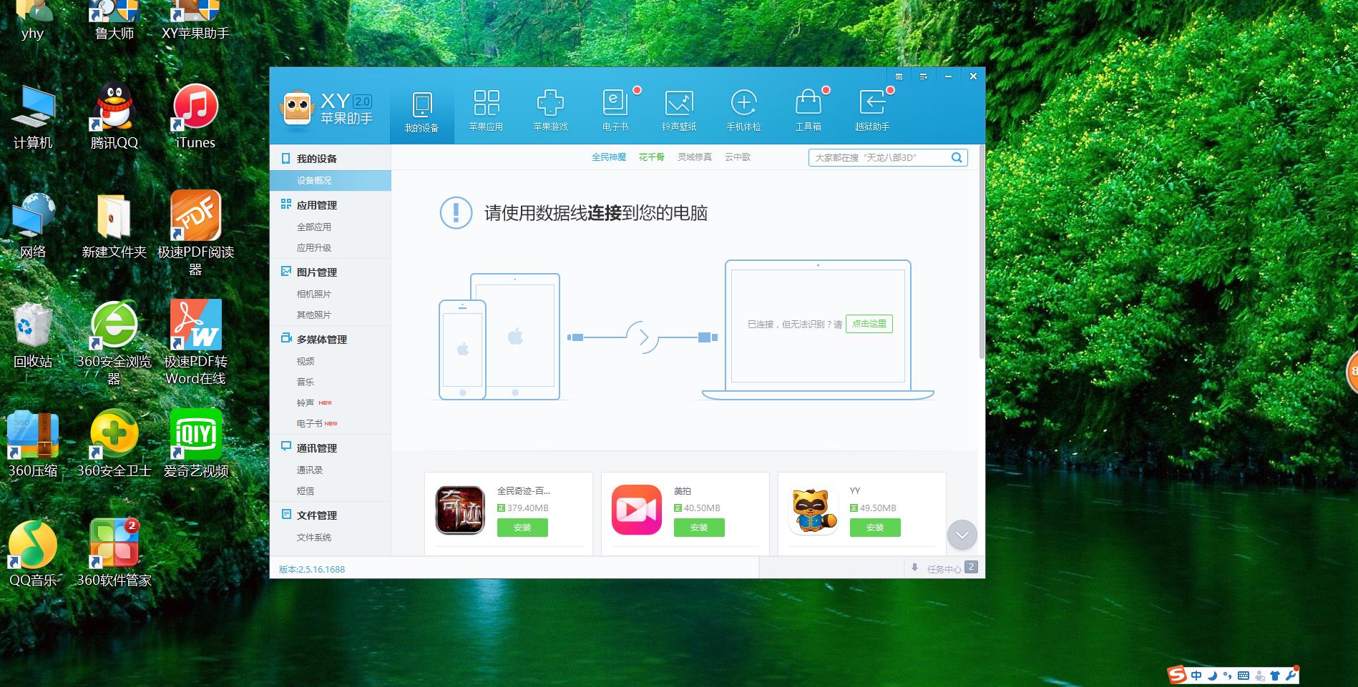This screenshot has height=687, width=1358.
Task: Open the 回收站 recycle bin icon
Action: pyautogui.click(x=33, y=334)
